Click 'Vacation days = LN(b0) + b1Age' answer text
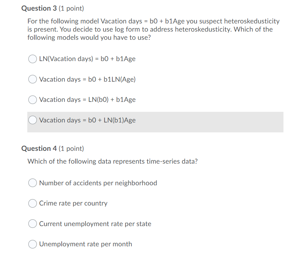The width and height of the screenshot is (304, 263). 87,100
